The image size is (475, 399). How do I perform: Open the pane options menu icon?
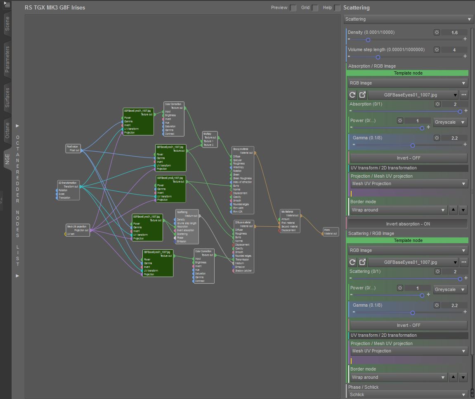tap(7, 5)
